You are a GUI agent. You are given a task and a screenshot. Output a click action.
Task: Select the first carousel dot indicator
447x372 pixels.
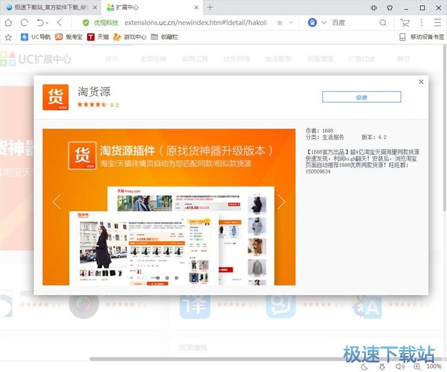click(158, 278)
